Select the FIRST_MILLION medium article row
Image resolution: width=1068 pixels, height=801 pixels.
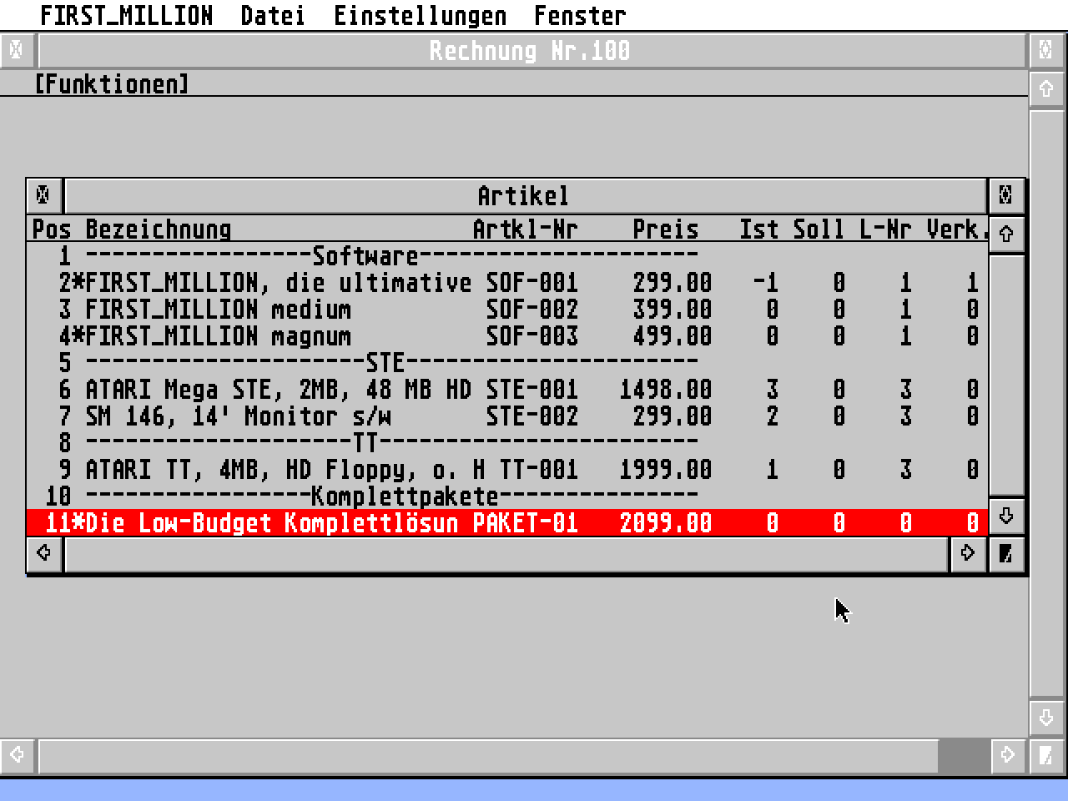(334, 310)
